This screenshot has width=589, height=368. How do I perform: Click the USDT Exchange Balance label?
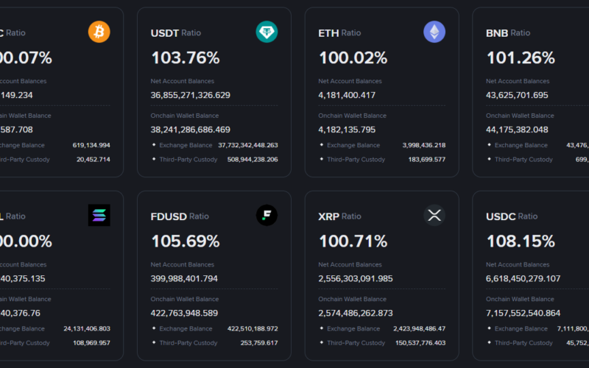(186, 145)
